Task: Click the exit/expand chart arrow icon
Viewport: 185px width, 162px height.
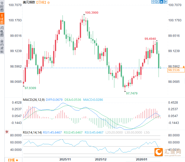Action: pyautogui.click(x=165, y=2)
